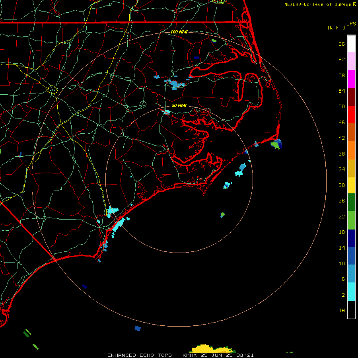Click the 'TOPS' legend heading

point(350,23)
